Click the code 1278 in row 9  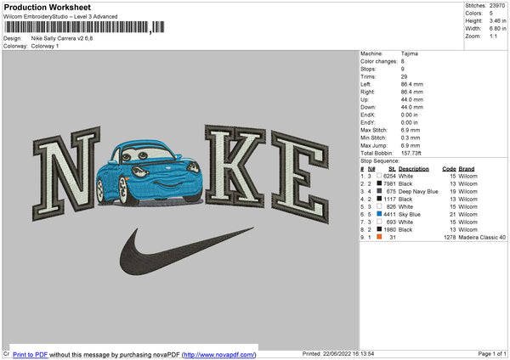click(x=450, y=237)
